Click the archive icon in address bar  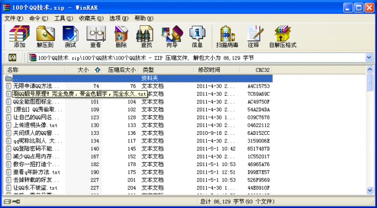click(33, 58)
